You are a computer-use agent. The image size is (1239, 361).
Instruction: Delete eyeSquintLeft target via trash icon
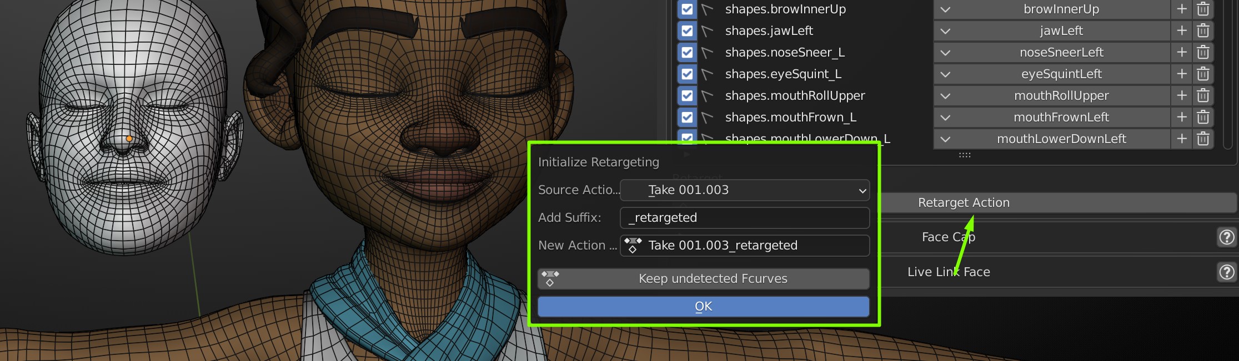pos(1203,74)
